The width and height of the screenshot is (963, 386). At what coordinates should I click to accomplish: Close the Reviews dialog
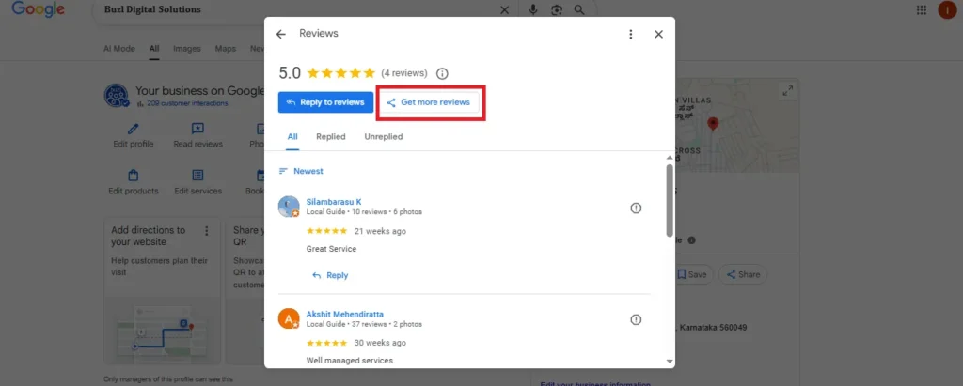point(658,35)
